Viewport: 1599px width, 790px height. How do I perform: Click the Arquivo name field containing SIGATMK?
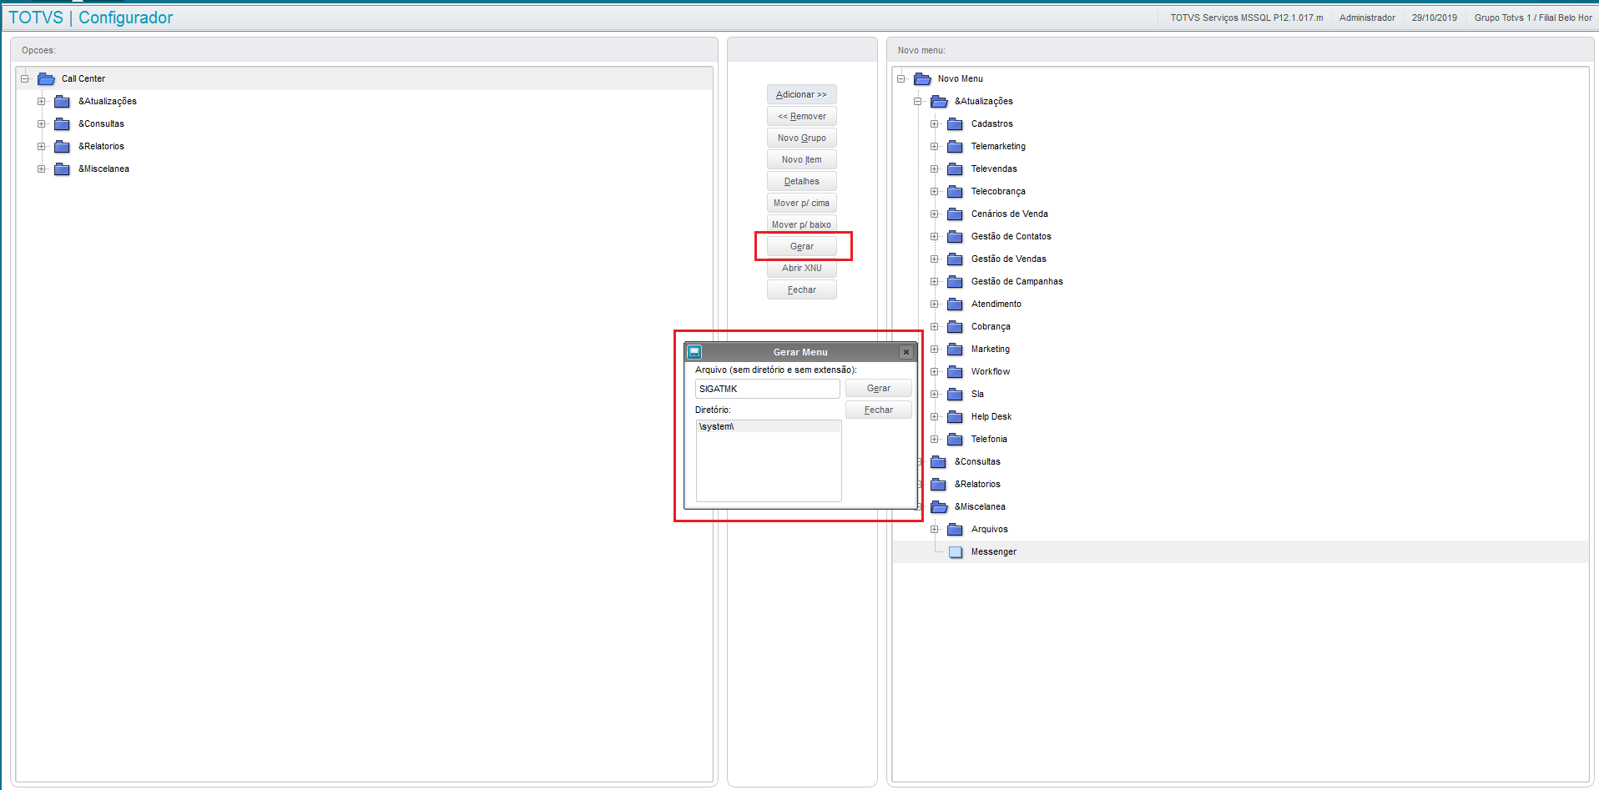pos(768,389)
